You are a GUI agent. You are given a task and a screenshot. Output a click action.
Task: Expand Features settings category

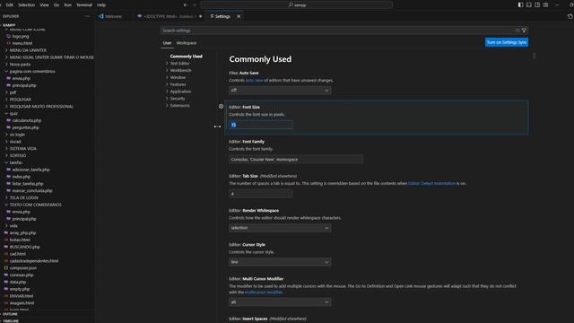pos(178,84)
